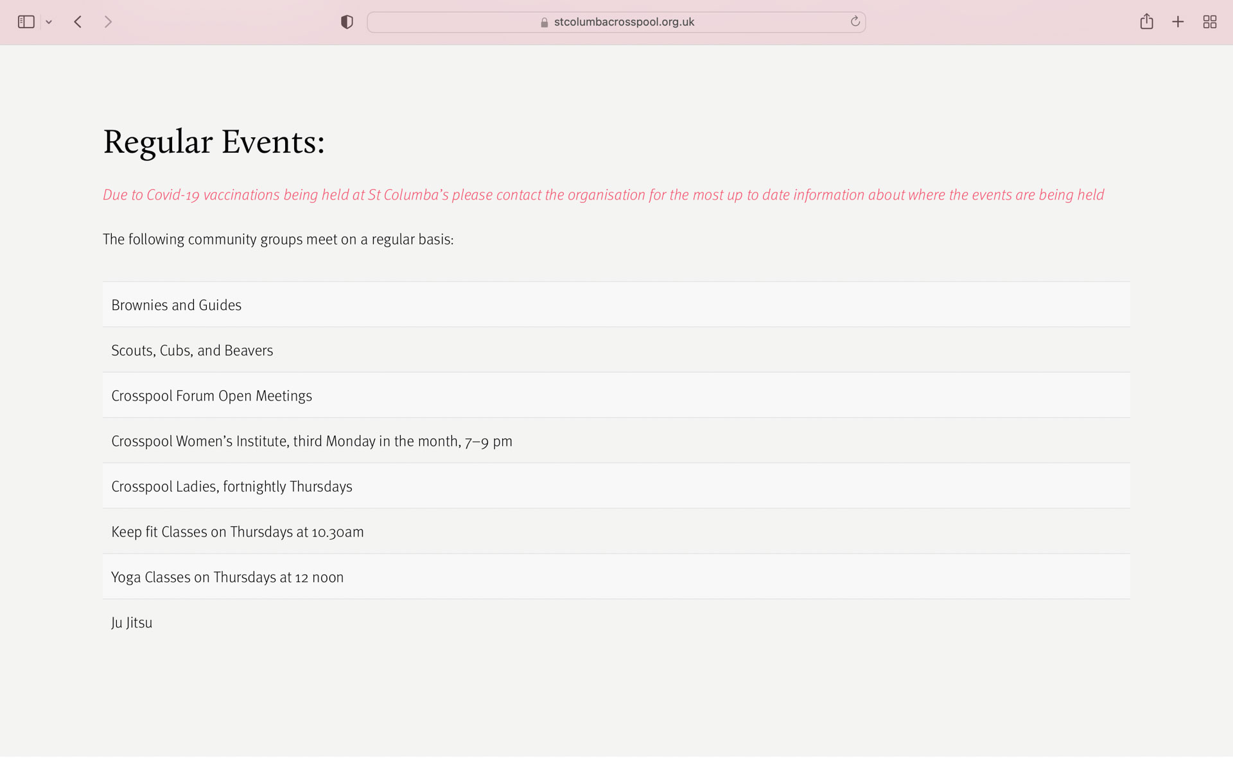Toggle the Safari sidebar
The width and height of the screenshot is (1233, 770).
tap(26, 22)
